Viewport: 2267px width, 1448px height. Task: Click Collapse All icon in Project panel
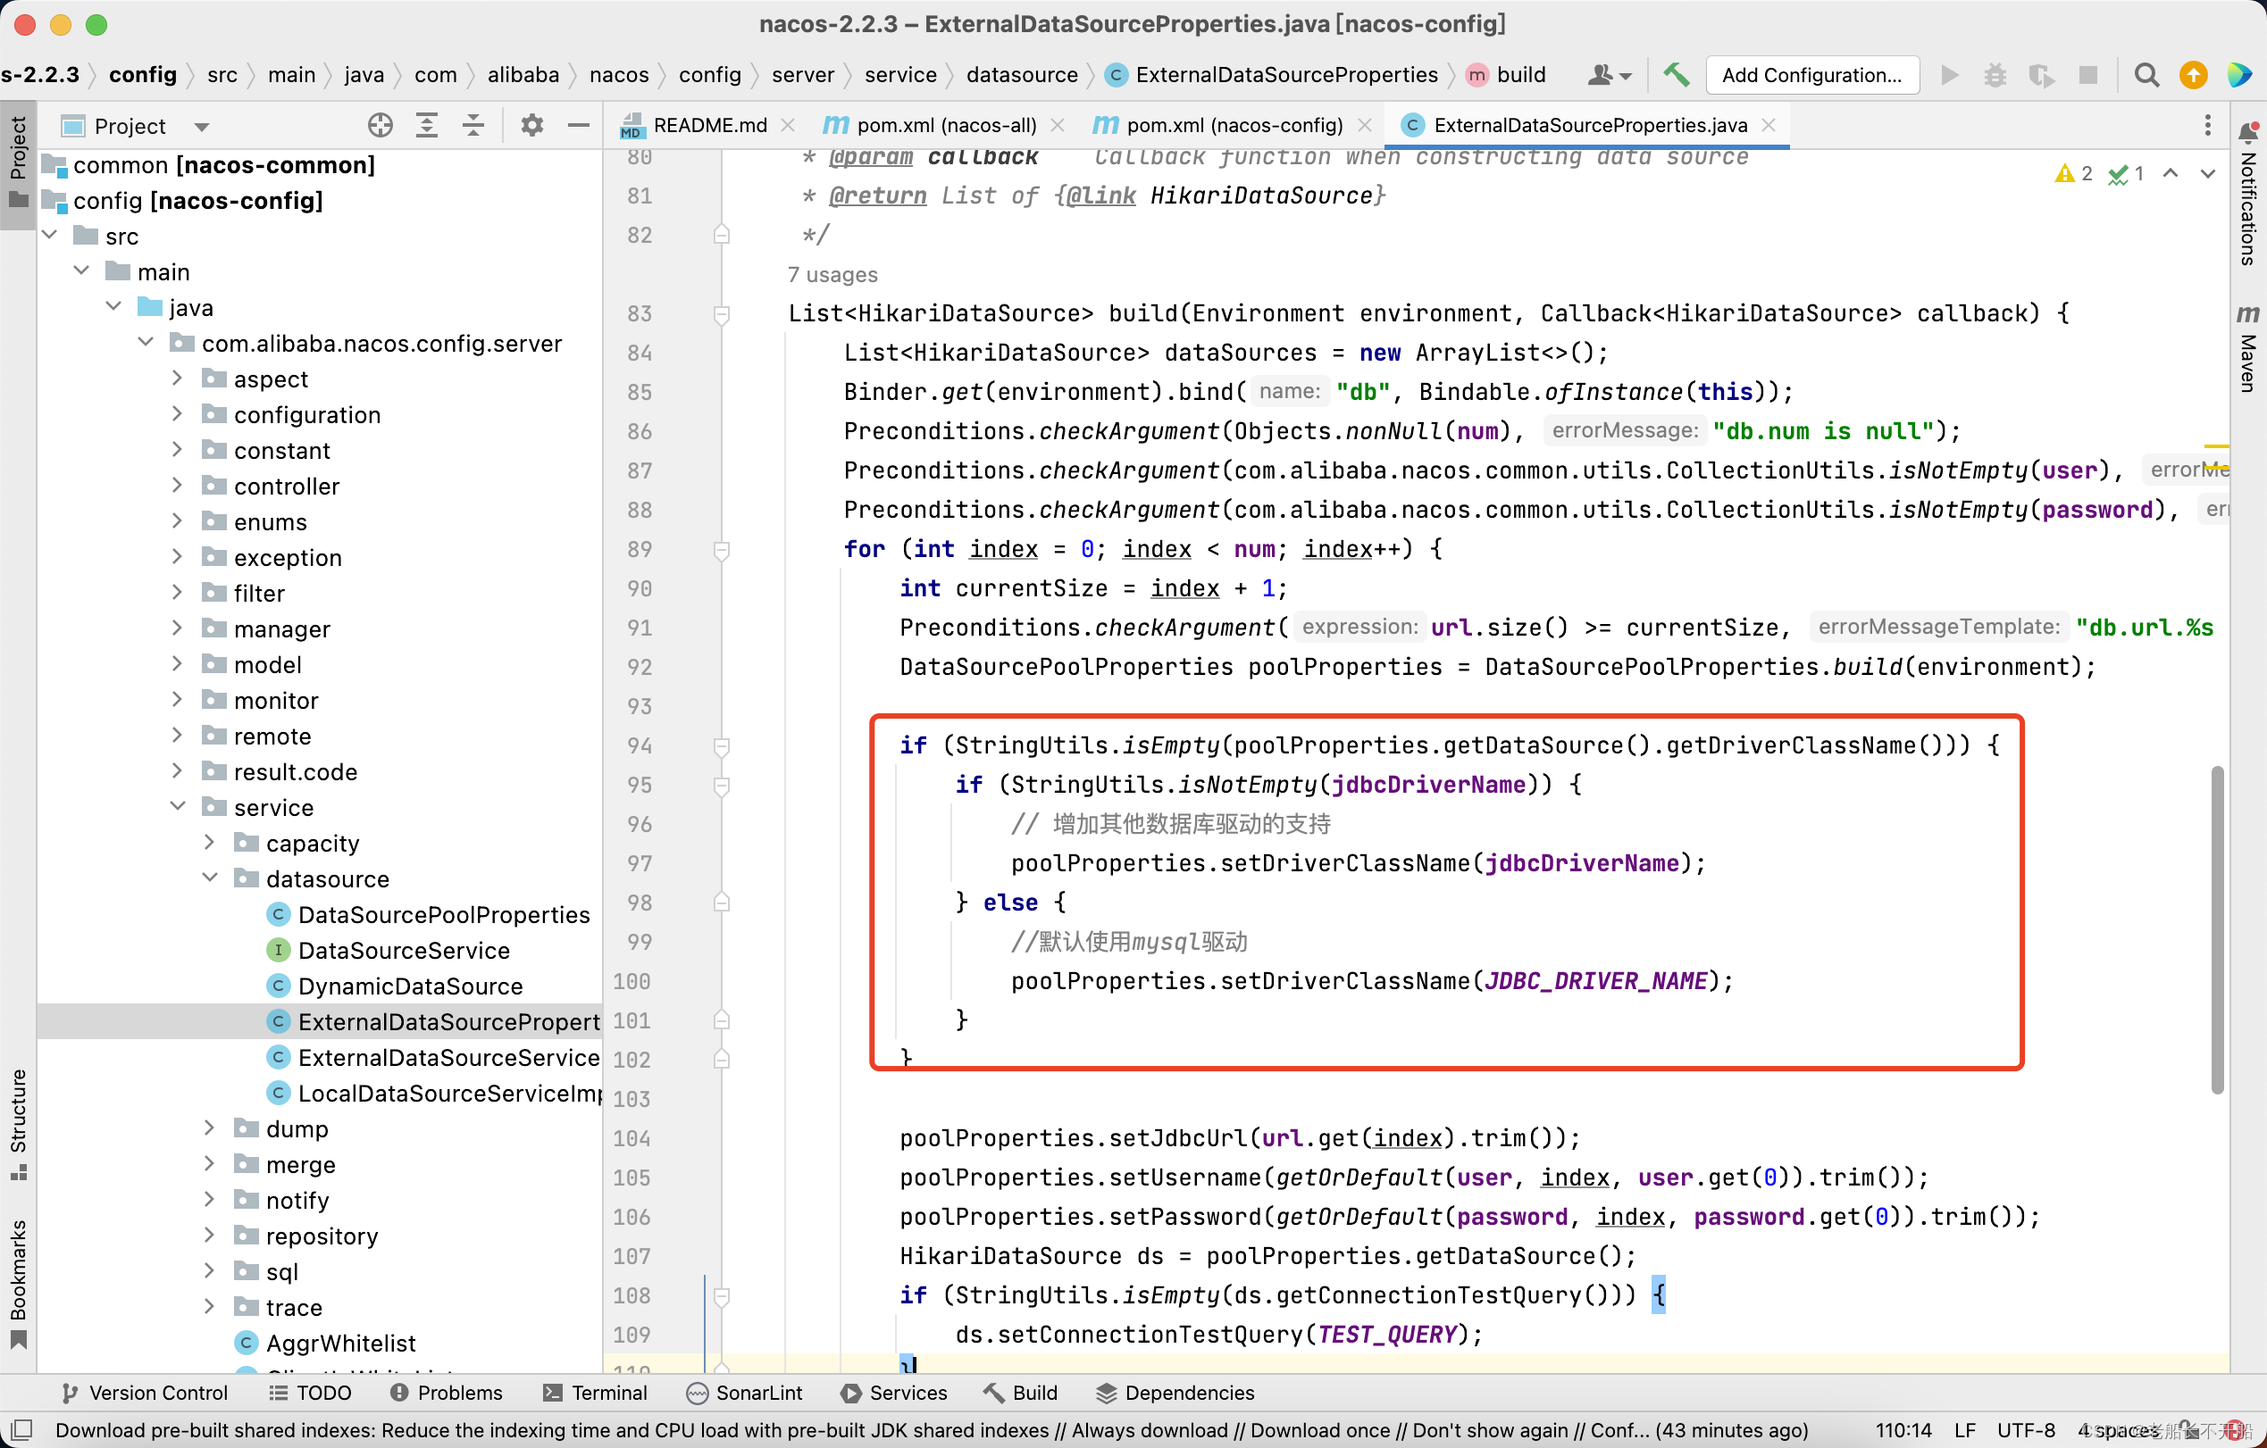pyautogui.click(x=473, y=125)
